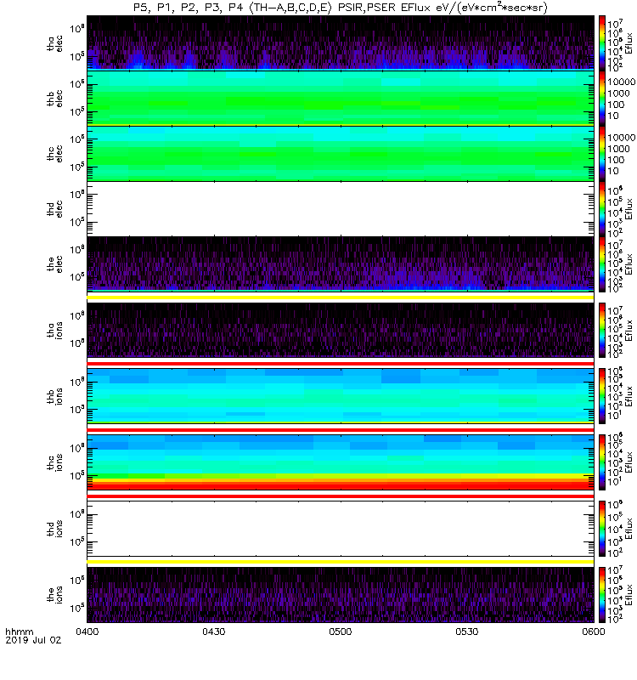
Task: Click the Eflux label beside tha elec colorbar
Action: (x=629, y=43)
